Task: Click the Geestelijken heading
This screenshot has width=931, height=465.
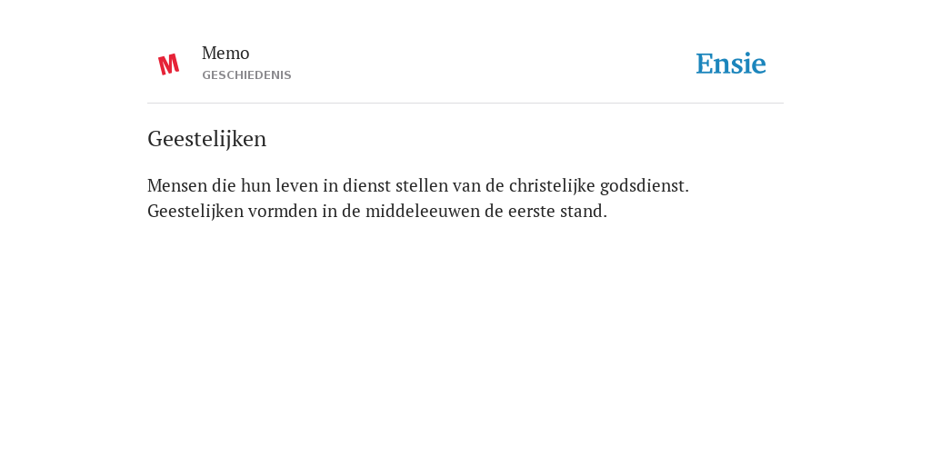Action: click(x=206, y=139)
